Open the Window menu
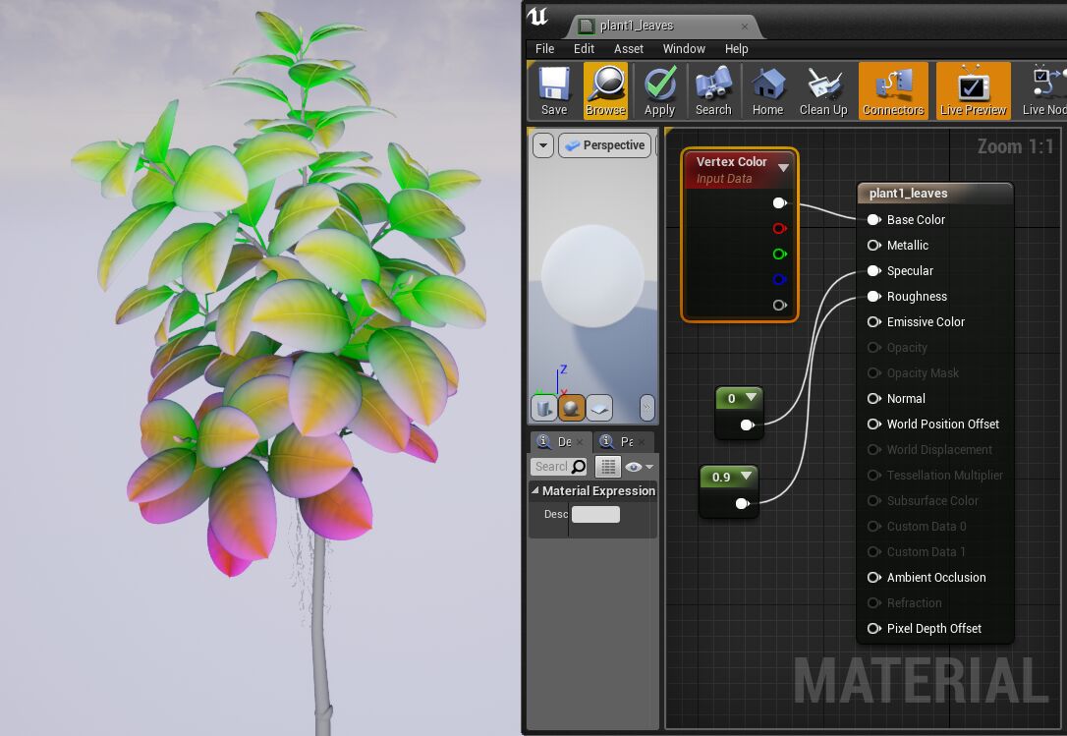 pyautogui.click(x=684, y=48)
